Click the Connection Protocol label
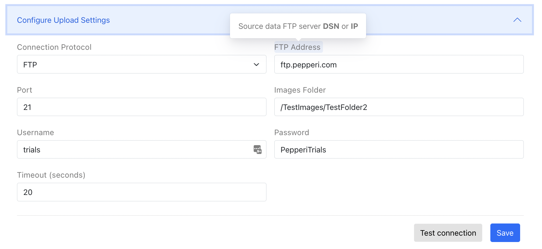542x249 pixels. pos(54,47)
